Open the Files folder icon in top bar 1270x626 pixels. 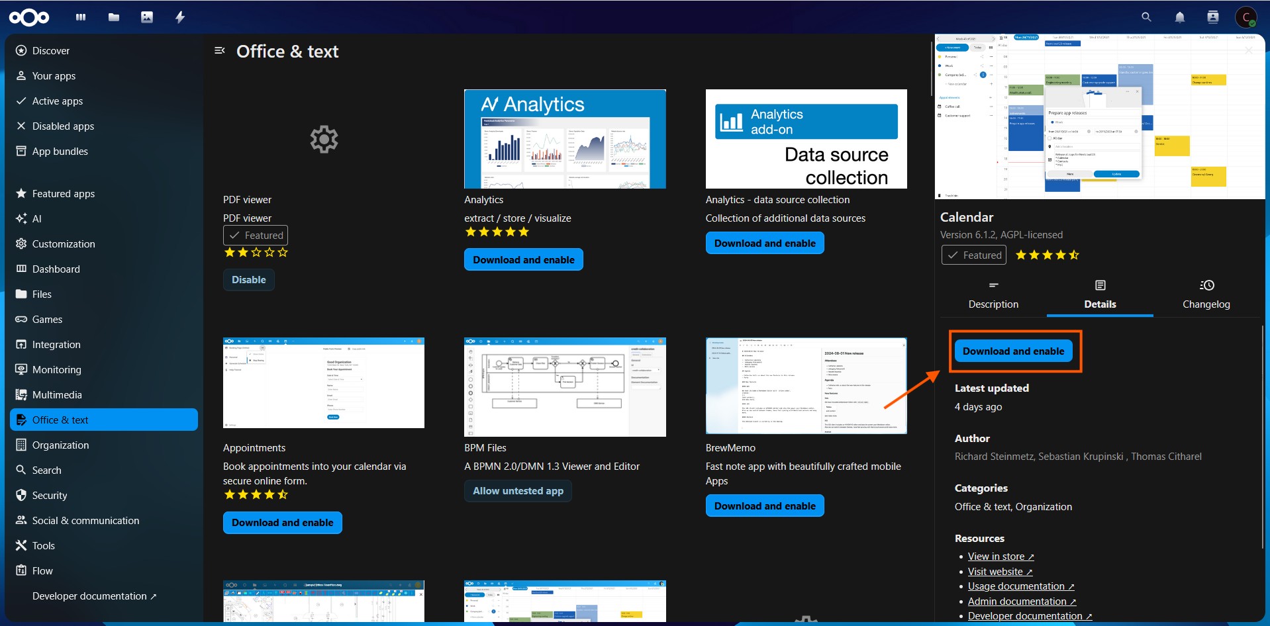pyautogui.click(x=114, y=17)
